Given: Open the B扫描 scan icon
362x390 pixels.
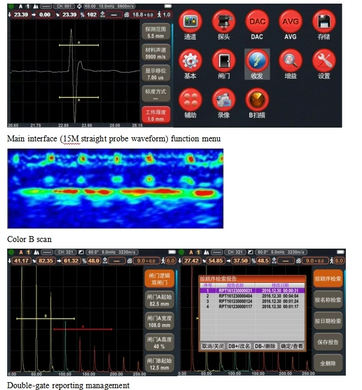Looking at the screenshot, I should tap(257, 100).
